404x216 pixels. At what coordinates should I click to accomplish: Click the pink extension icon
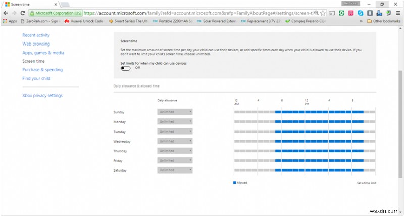click(351, 13)
